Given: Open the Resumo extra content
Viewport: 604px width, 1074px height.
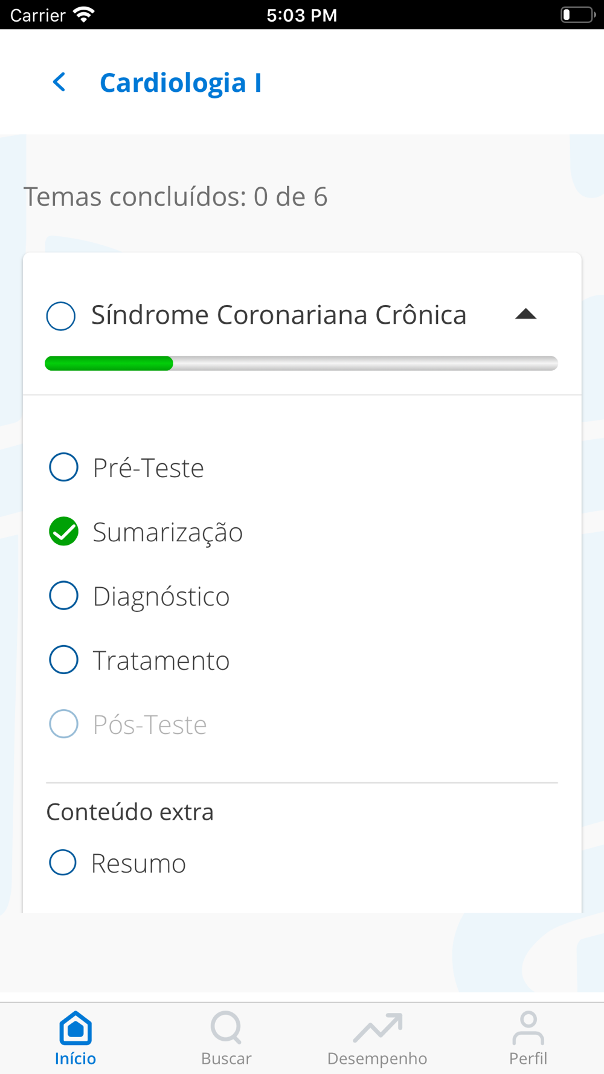Looking at the screenshot, I should [138, 863].
